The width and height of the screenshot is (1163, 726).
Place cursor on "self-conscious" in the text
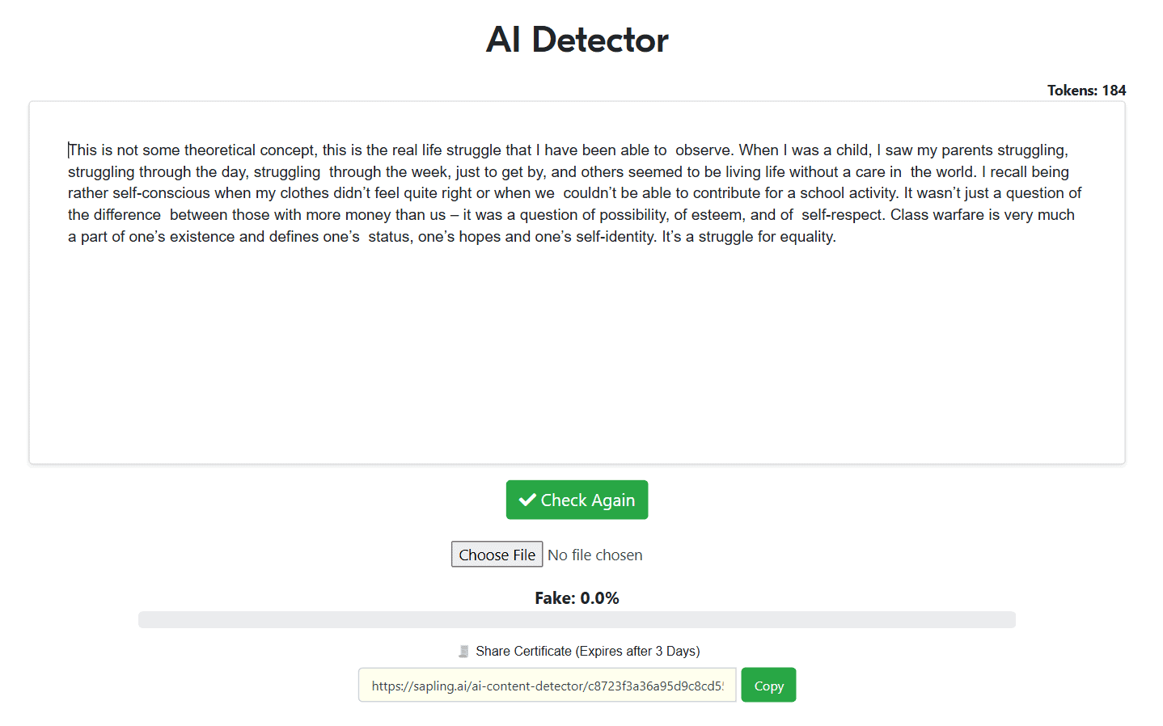tap(161, 193)
